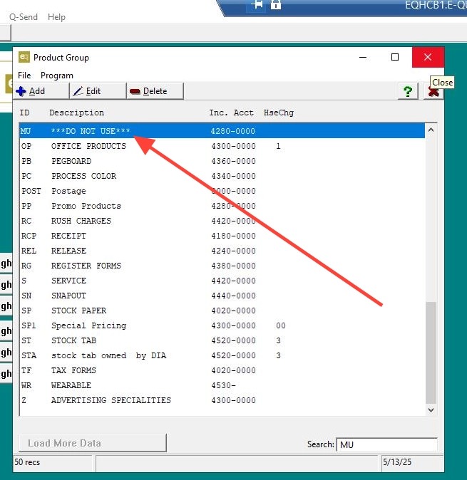467x480 pixels.
Task: Open the Program menu
Action: click(x=57, y=75)
